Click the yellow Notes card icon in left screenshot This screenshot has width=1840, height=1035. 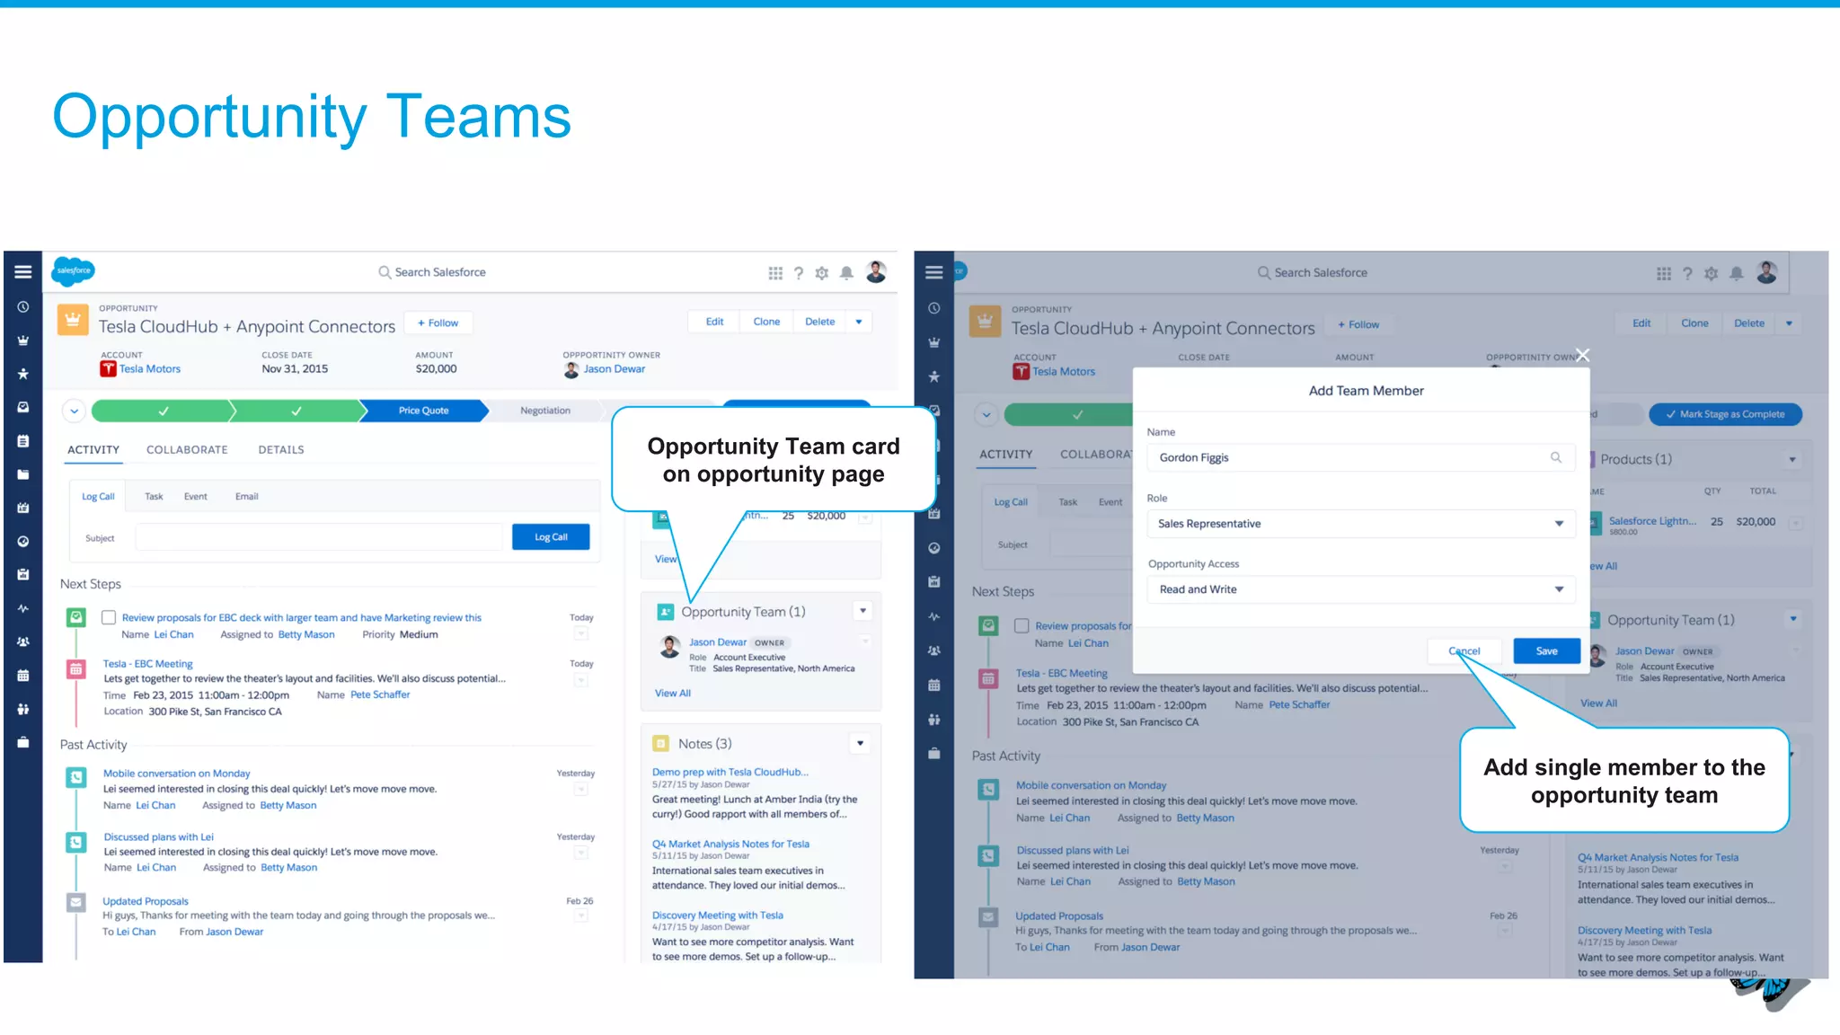661,744
